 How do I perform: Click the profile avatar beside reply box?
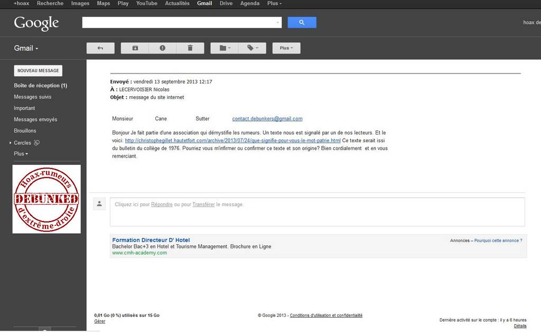[x=99, y=204]
